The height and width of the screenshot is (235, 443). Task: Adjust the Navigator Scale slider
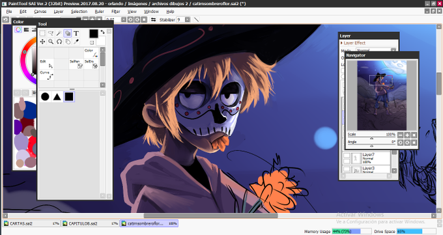click(371, 138)
